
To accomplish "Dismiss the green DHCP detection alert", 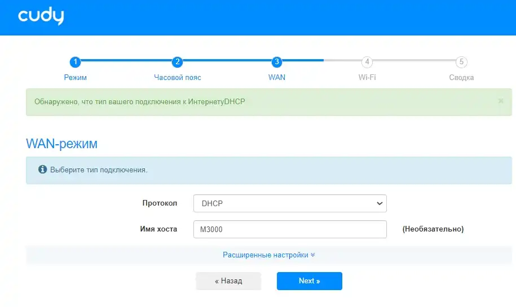I will [x=501, y=101].
